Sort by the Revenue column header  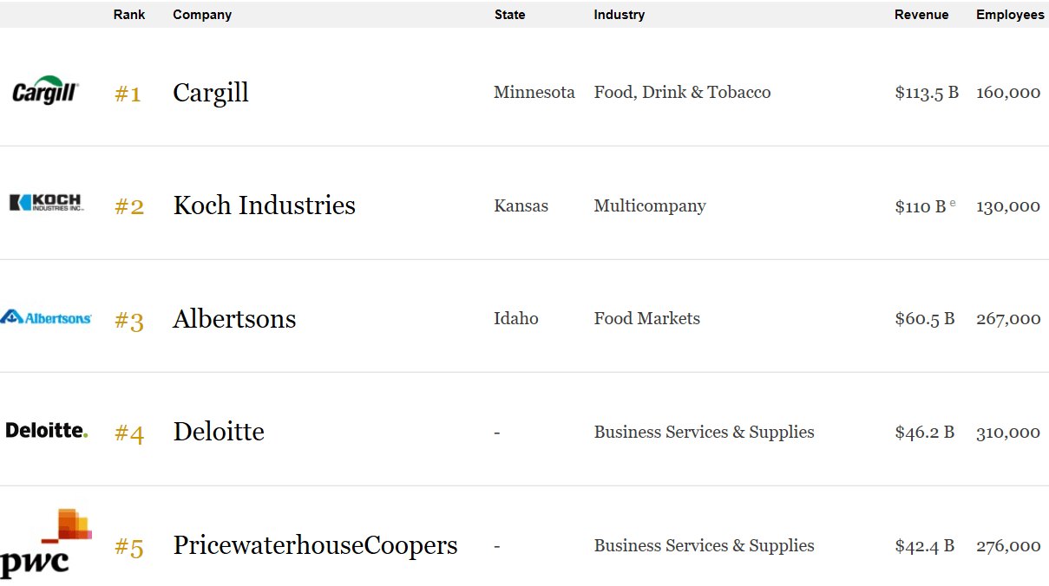pyautogui.click(x=921, y=15)
